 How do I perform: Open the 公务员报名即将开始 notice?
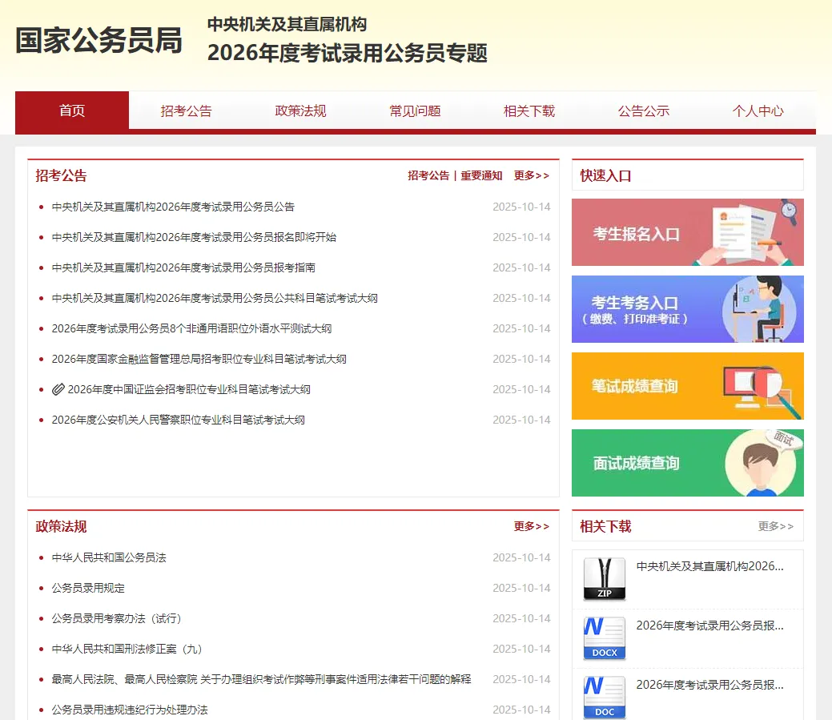[195, 237]
